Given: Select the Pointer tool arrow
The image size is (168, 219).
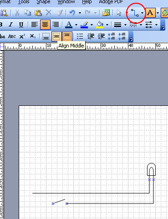Looking at the screenshot, I should coord(119,13).
